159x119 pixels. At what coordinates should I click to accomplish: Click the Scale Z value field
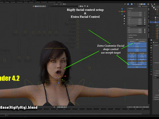click(135, 32)
